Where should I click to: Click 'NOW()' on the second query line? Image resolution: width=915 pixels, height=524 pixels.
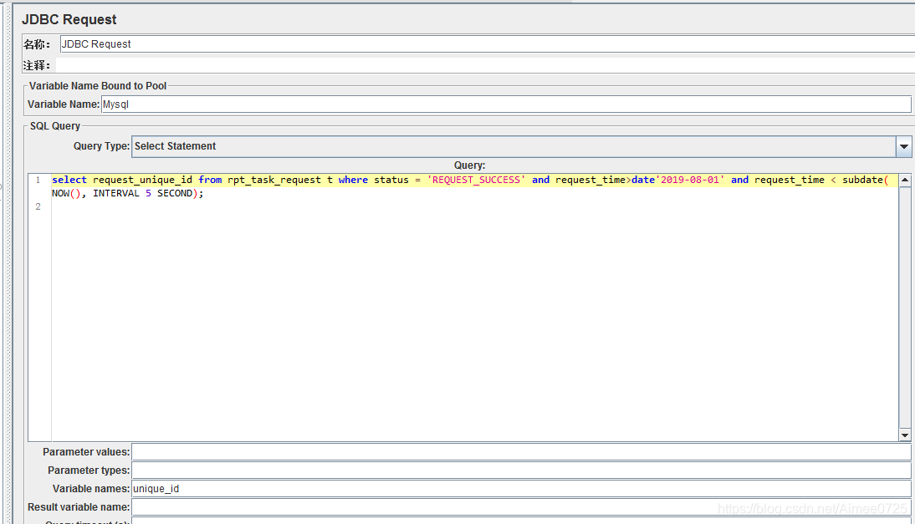point(66,194)
